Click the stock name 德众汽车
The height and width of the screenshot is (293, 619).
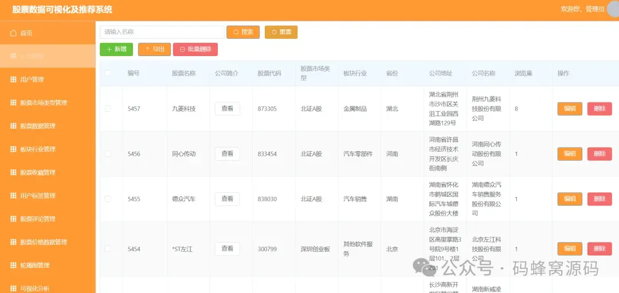click(183, 199)
